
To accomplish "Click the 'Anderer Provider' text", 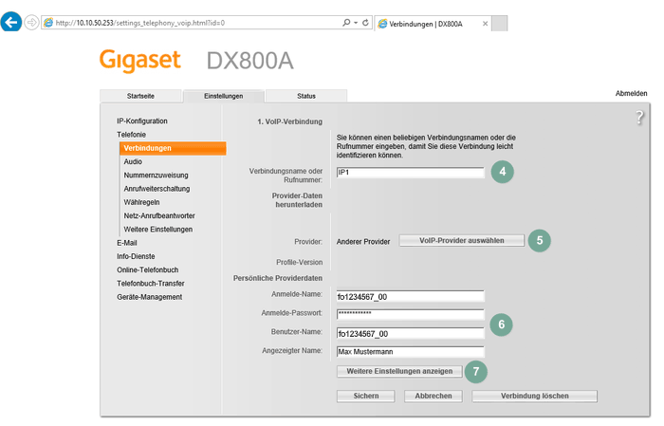I will [x=363, y=242].
